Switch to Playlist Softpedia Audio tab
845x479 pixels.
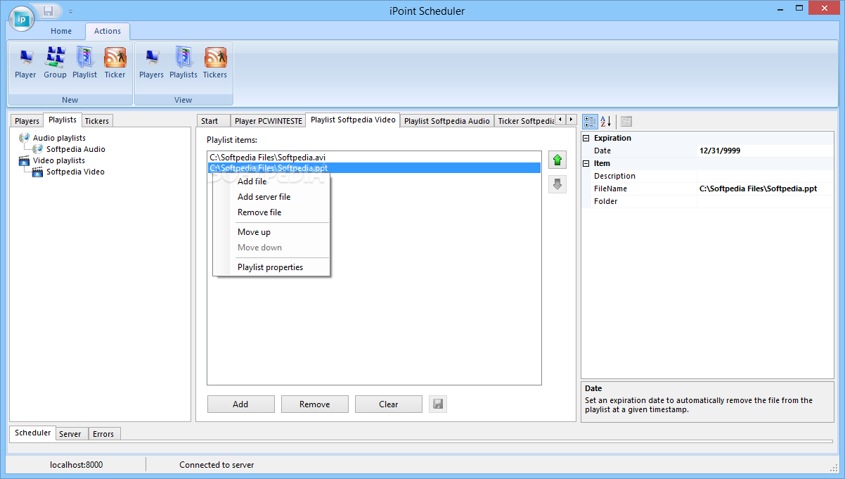pyautogui.click(x=447, y=121)
